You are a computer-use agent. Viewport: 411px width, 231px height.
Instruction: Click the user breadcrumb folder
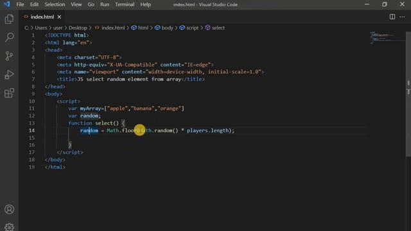[x=58, y=28]
